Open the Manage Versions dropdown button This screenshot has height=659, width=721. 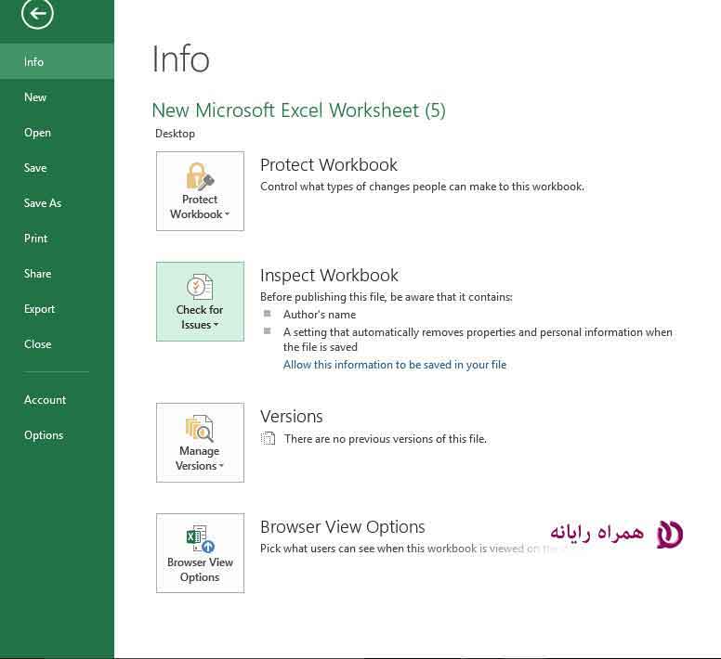coord(200,443)
